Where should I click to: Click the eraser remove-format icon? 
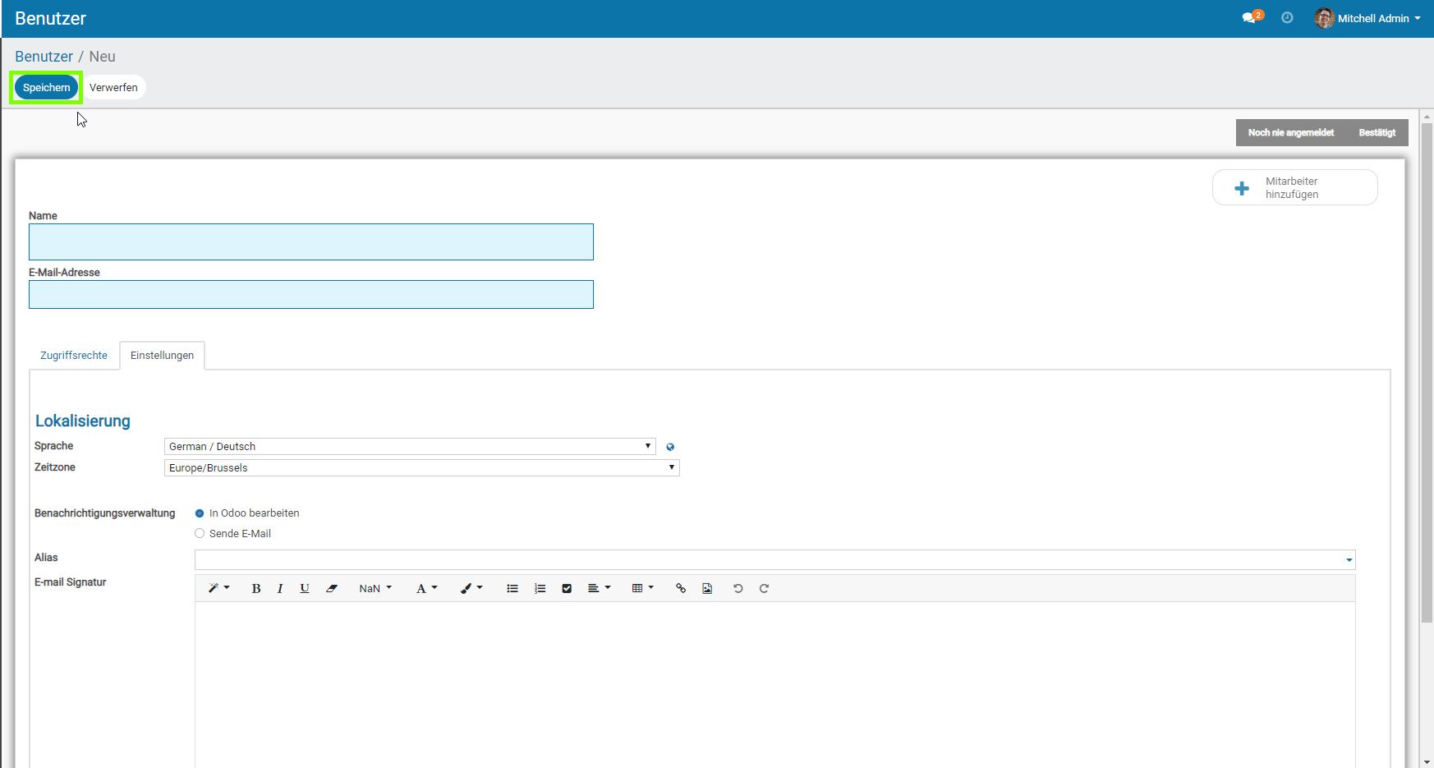[332, 588]
